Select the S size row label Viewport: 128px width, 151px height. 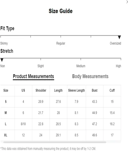tap(6, 101)
